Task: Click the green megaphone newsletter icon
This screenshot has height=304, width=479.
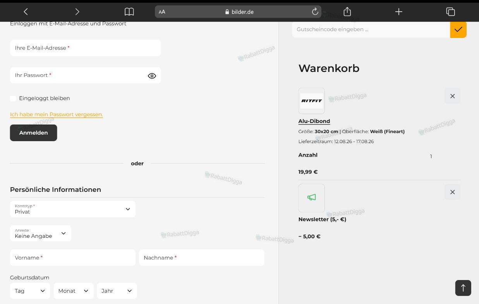Action: (x=311, y=198)
